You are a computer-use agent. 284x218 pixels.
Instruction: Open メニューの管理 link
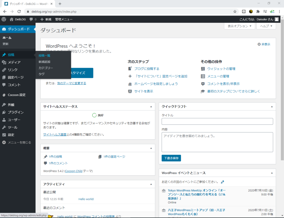[218, 76]
